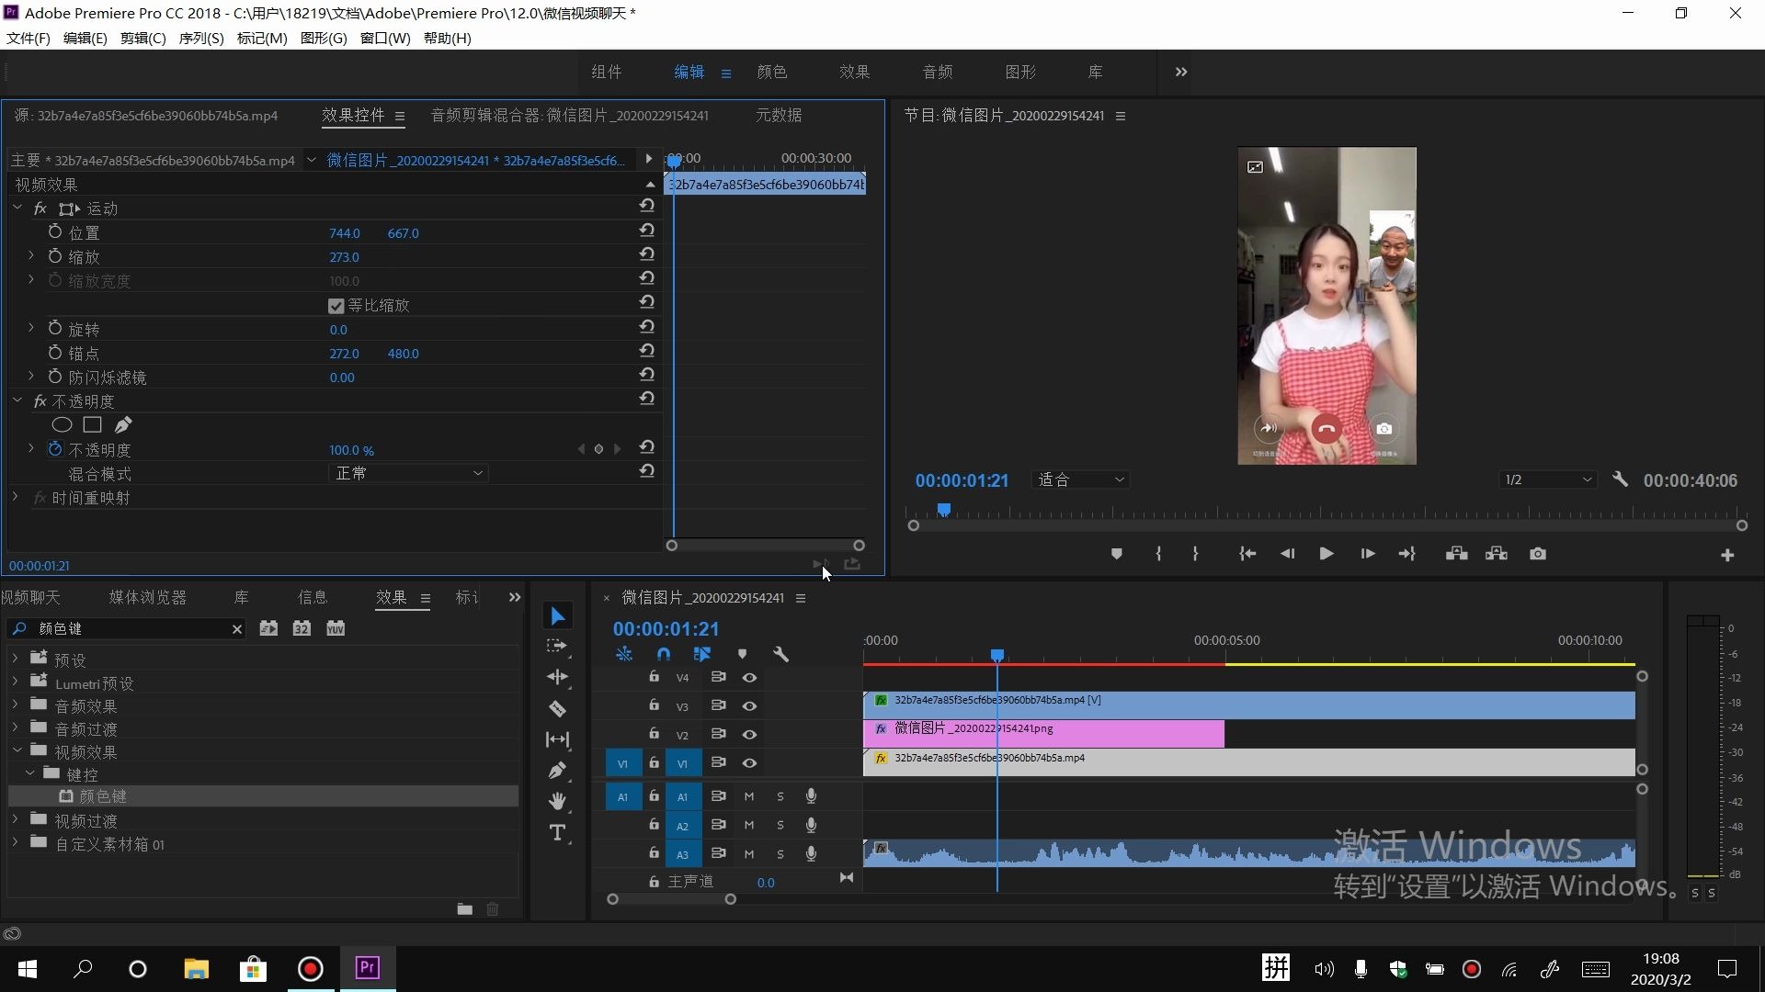Image resolution: width=1765 pixels, height=992 pixels.
Task: Select the Type tool
Action: 557,833
